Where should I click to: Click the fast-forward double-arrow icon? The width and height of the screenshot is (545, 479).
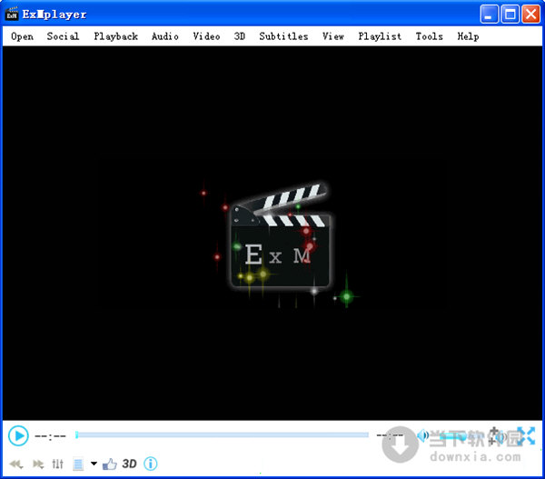click(38, 464)
